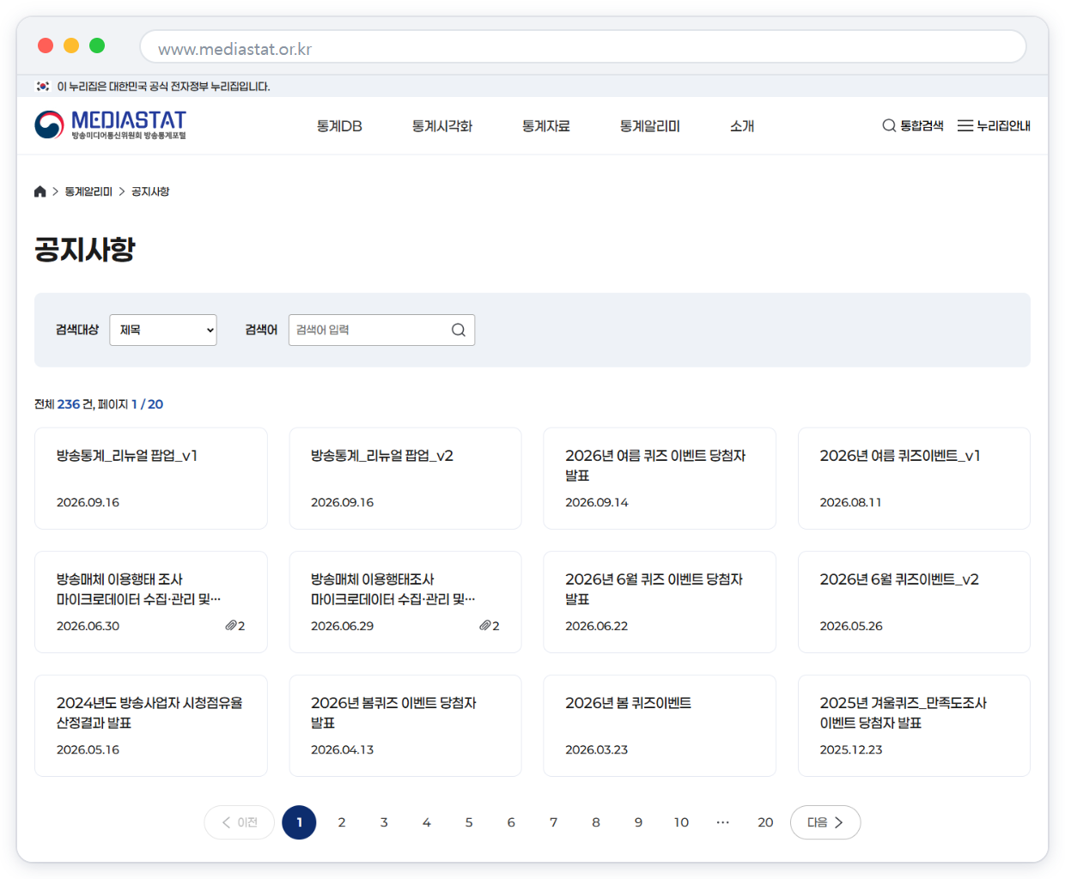
Task: Open 2026년 여름 퀴즈 이벤트 당첨자 발표
Action: [x=660, y=478]
